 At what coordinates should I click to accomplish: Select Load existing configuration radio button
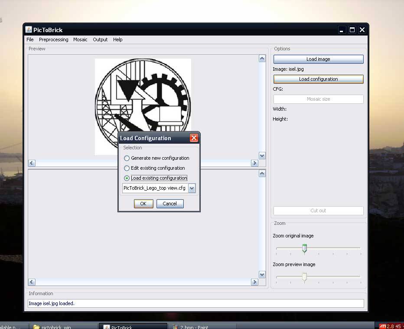pos(127,178)
